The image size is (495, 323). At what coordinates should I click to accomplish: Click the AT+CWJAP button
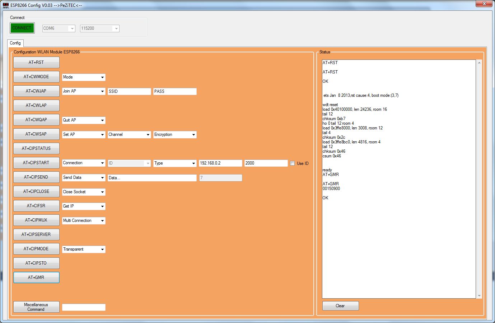click(x=36, y=91)
